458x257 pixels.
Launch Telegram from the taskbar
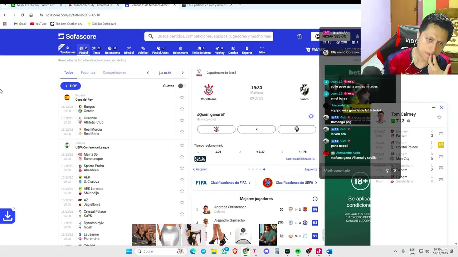pyautogui.click(x=203, y=251)
